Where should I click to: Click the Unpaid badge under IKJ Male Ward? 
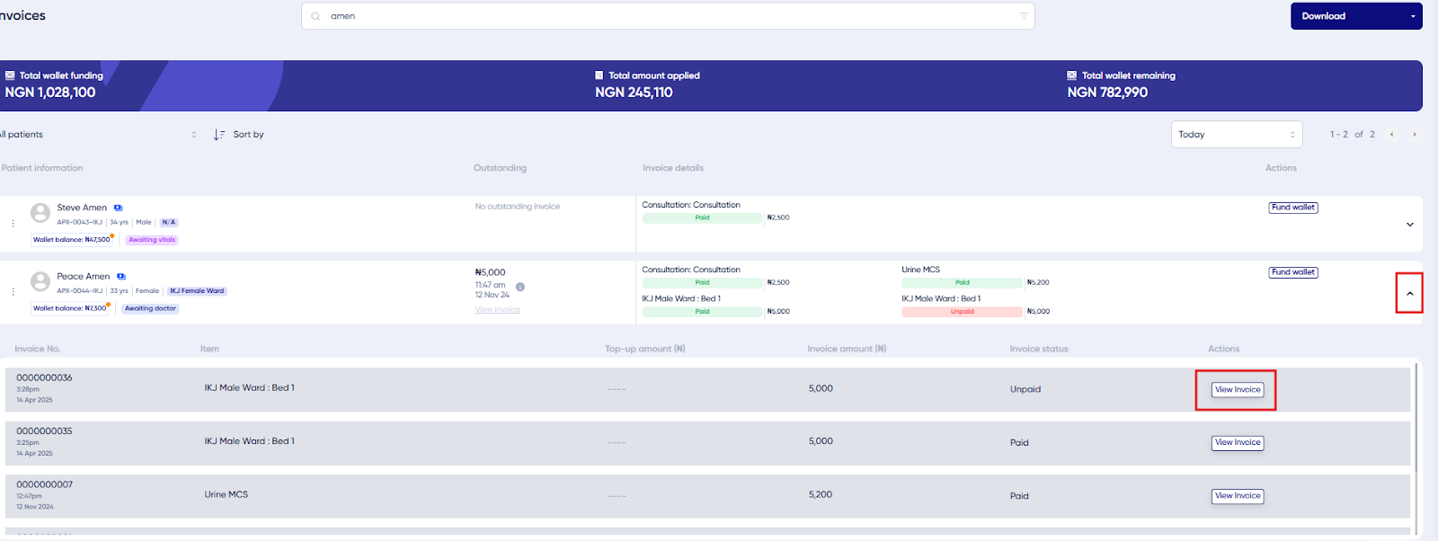tap(962, 312)
